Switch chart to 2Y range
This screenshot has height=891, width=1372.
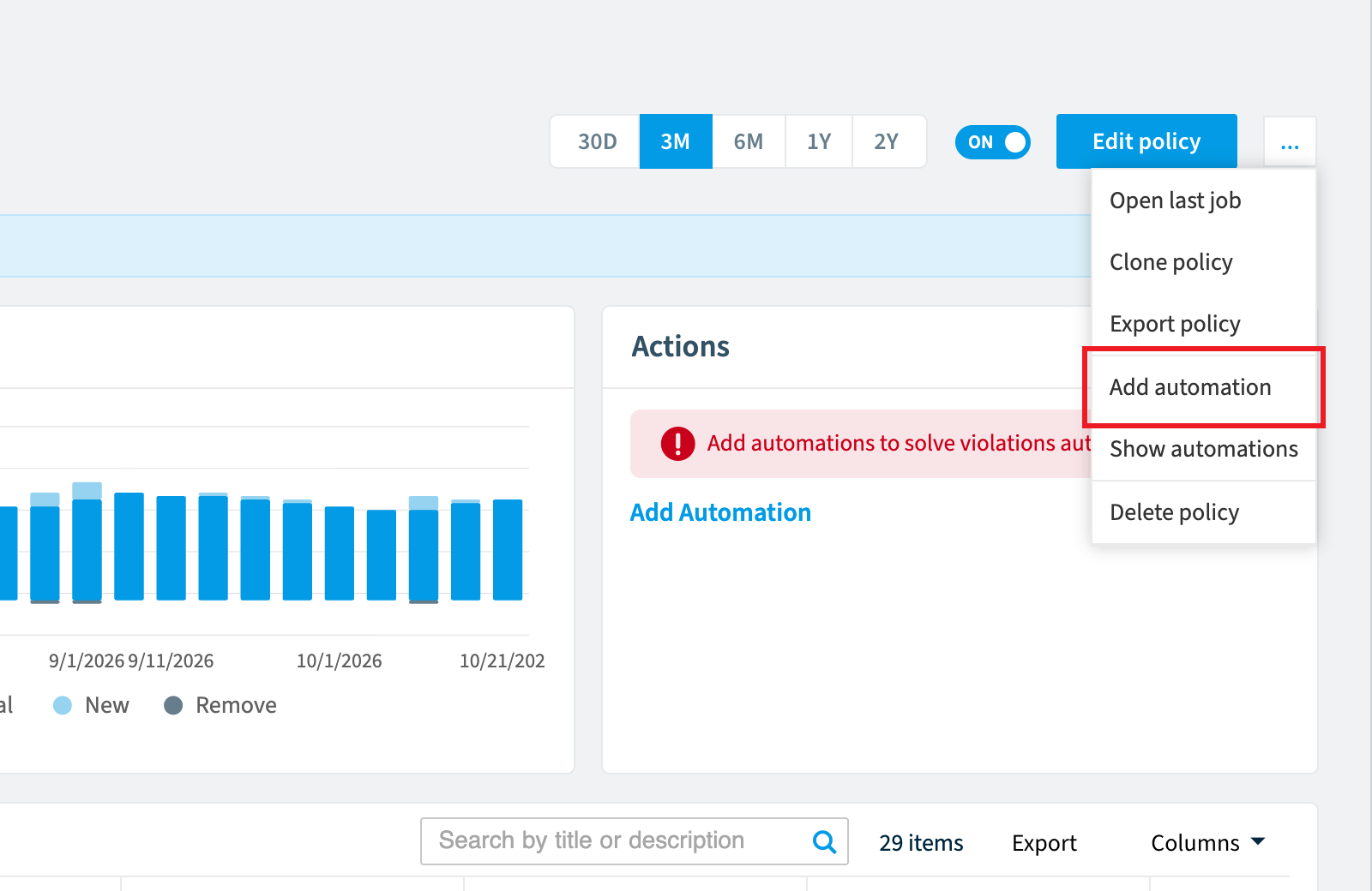tap(888, 141)
